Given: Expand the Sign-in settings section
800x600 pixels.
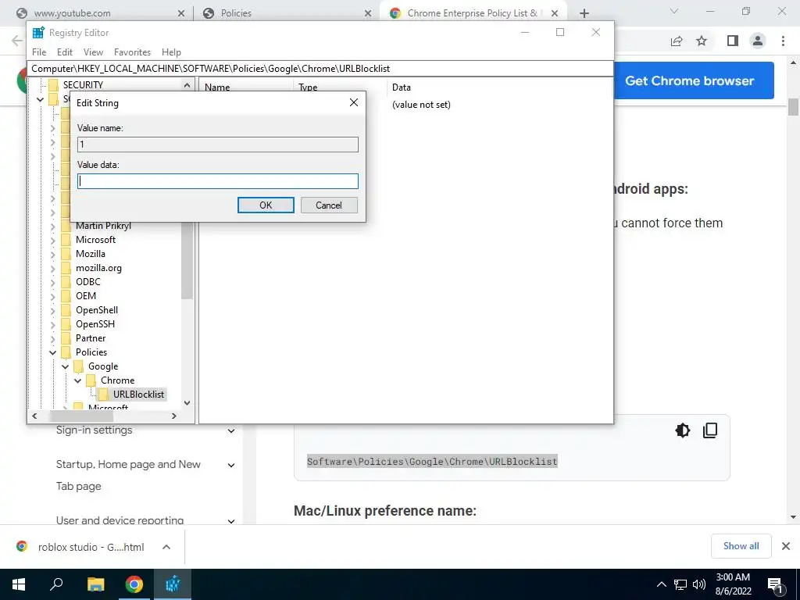Looking at the screenshot, I should [x=231, y=431].
